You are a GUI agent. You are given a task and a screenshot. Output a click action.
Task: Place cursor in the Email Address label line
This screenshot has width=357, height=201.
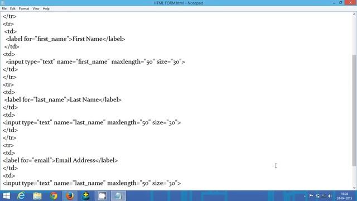coord(60,160)
